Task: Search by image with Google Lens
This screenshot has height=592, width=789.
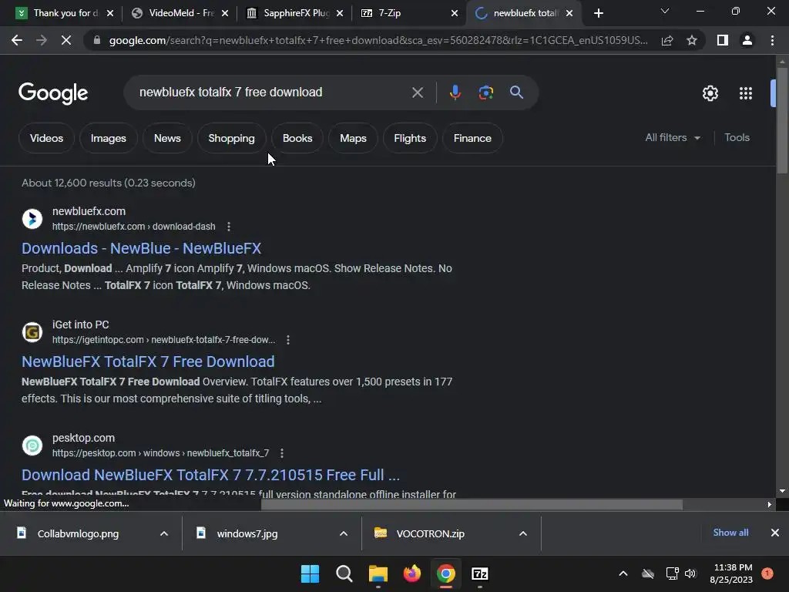Action: tap(485, 92)
